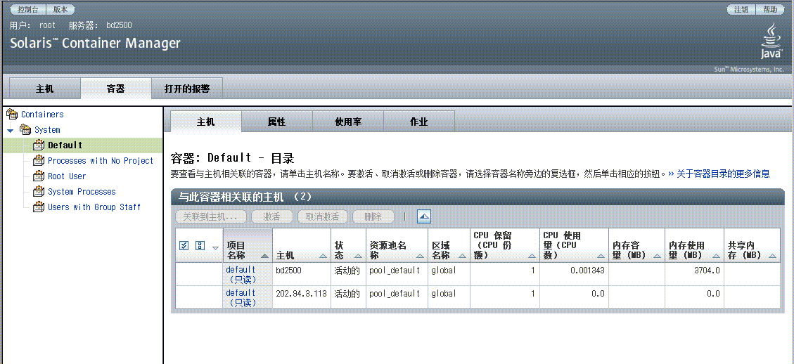Image resolution: width=794 pixels, height=364 pixels.
Task: Click the Java logo in header
Action: pyautogui.click(x=770, y=41)
